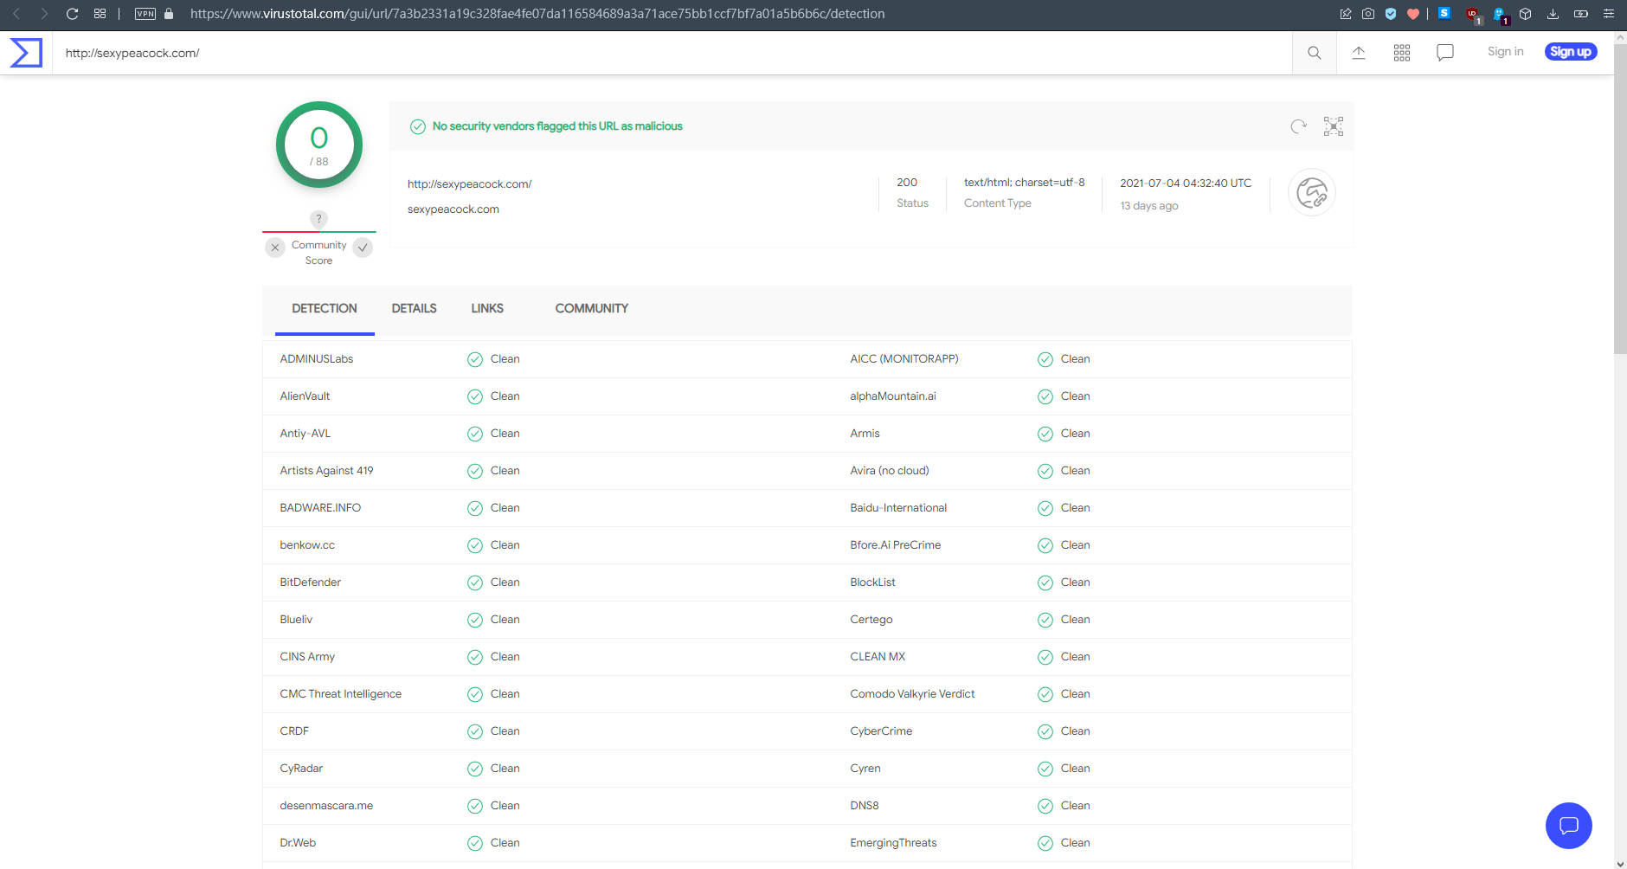Click the search magnifier icon

1314,53
